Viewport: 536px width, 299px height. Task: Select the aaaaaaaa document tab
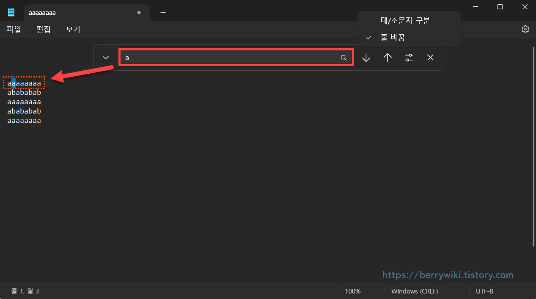pos(87,13)
